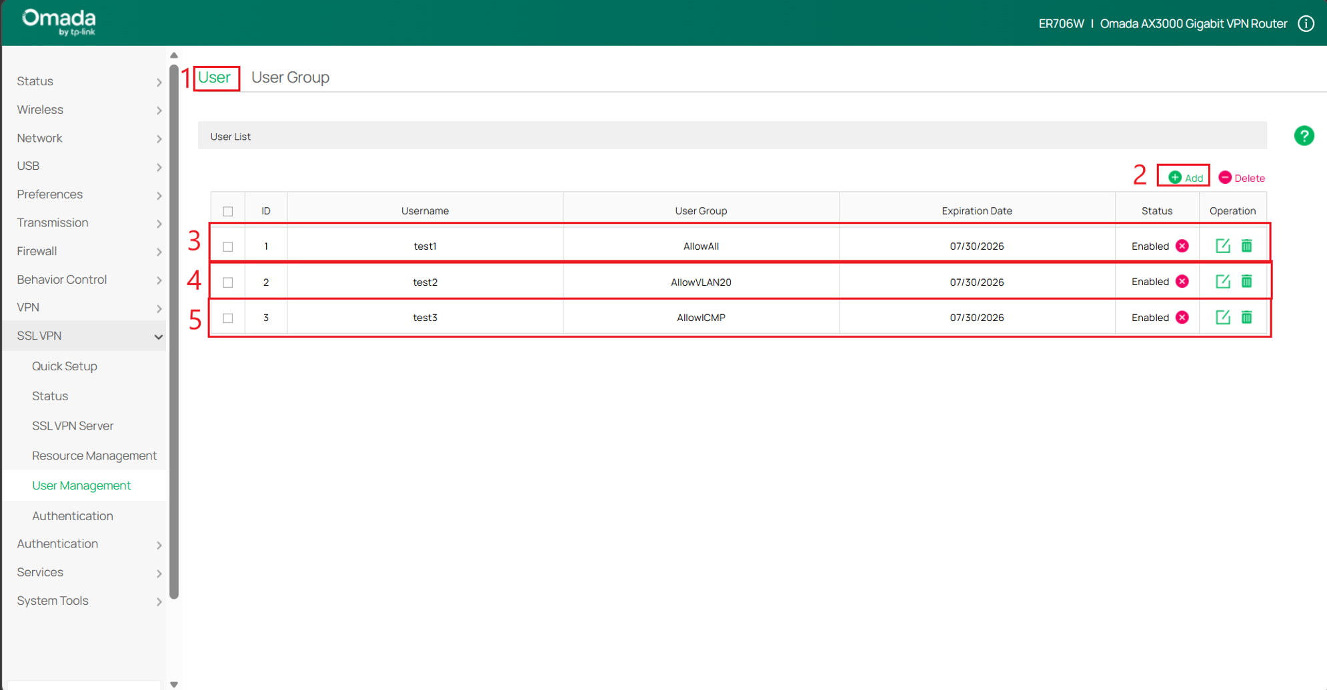Click the trash icon for user test1
1327x690 pixels.
(x=1246, y=246)
